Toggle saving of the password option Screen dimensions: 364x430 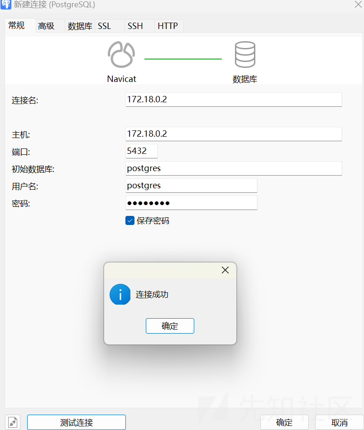click(130, 220)
